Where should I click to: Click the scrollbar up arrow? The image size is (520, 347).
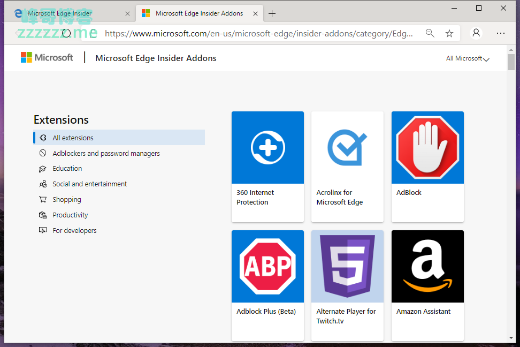pyautogui.click(x=511, y=49)
